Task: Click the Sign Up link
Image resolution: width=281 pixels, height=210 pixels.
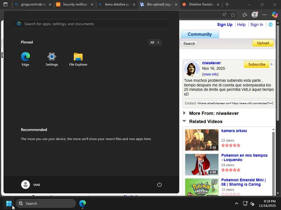Action: pos(224,25)
